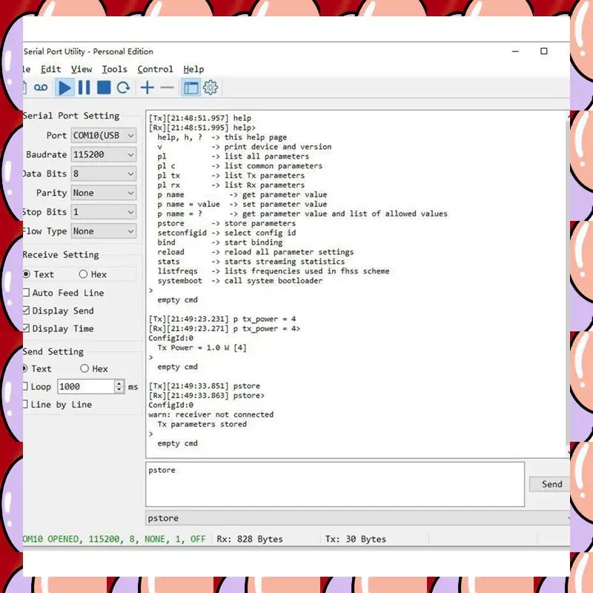Image resolution: width=593 pixels, height=593 pixels.
Task: Open the Help menu
Action: click(x=193, y=69)
